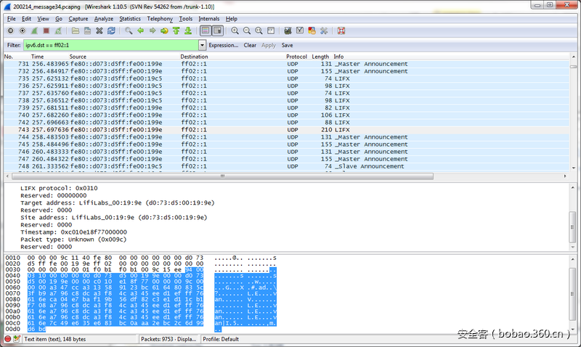
Task: Click Clear to reset the filter
Action: click(250, 45)
